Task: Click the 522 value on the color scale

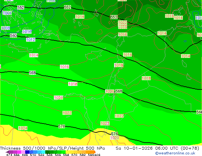Action: 41,155
